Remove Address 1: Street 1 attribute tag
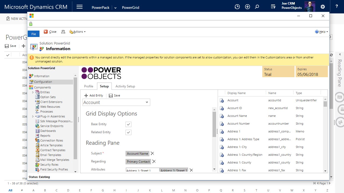This screenshot has height=193, width=344. 191,170
